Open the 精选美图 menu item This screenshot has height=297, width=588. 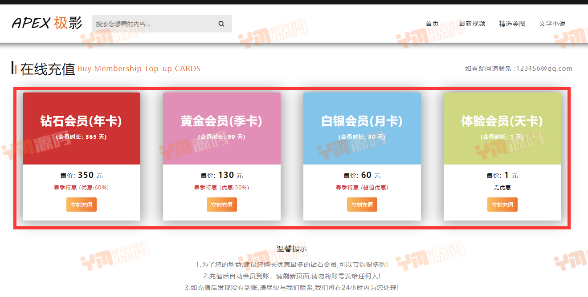click(x=512, y=24)
